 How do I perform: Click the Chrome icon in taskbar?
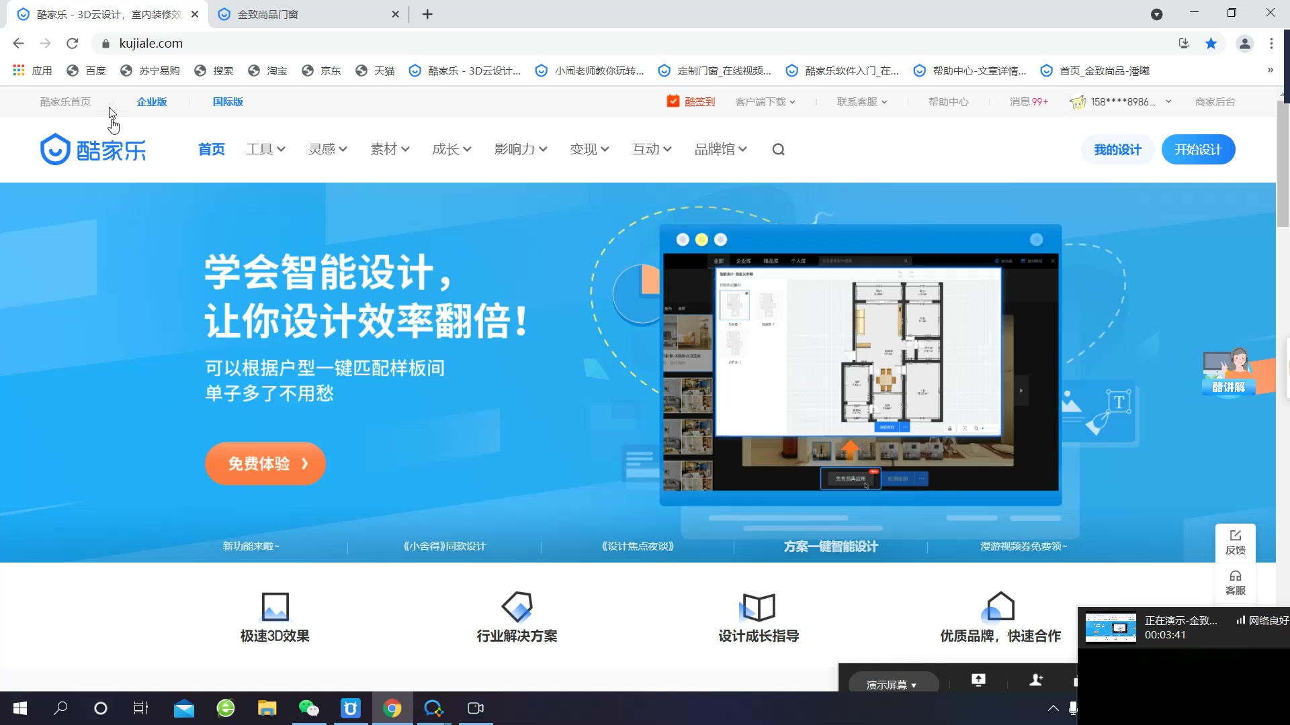392,708
